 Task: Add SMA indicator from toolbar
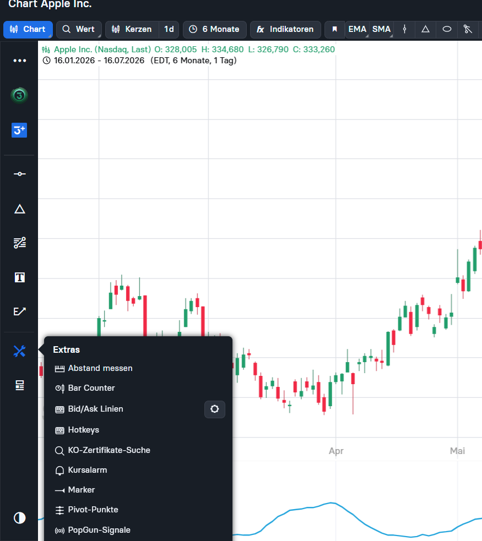point(381,29)
